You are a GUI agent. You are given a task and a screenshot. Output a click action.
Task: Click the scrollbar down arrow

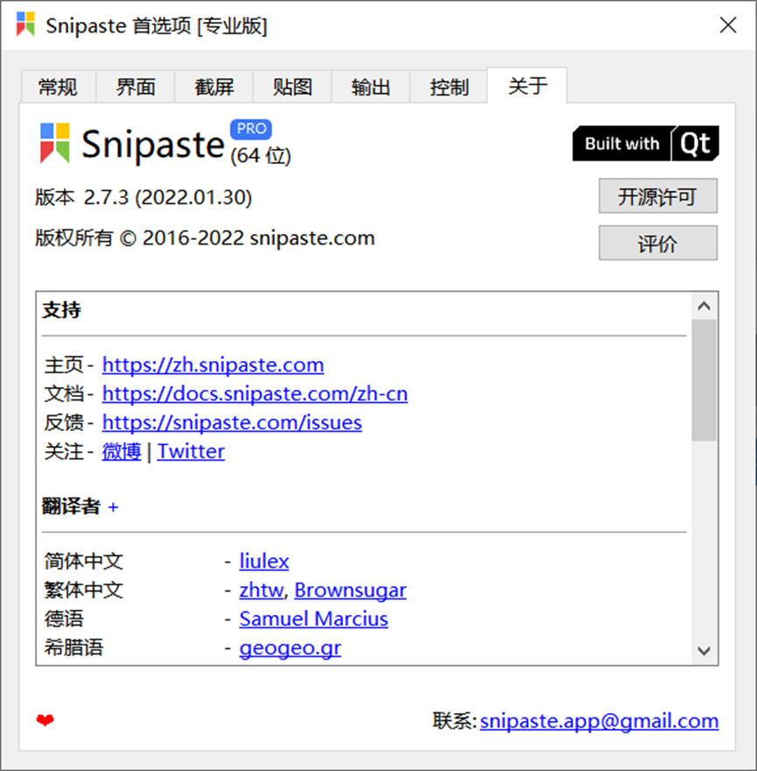[x=704, y=652]
